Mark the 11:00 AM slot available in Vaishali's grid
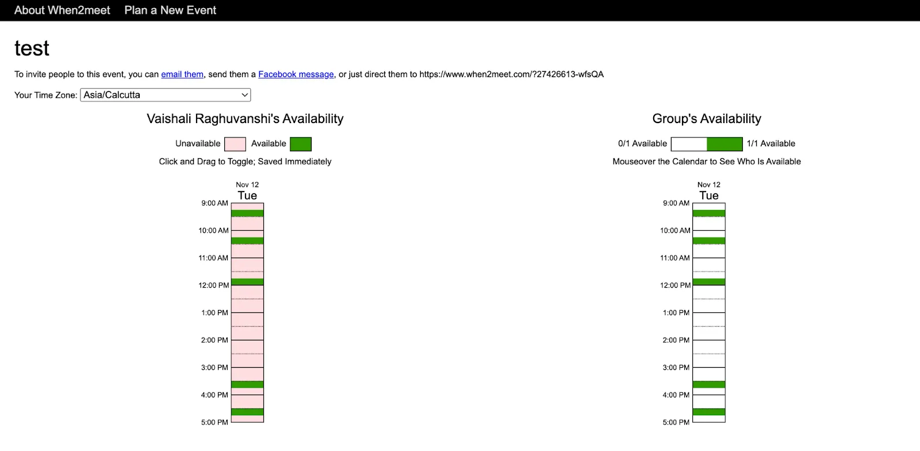The height and width of the screenshot is (451, 920). coord(247,261)
